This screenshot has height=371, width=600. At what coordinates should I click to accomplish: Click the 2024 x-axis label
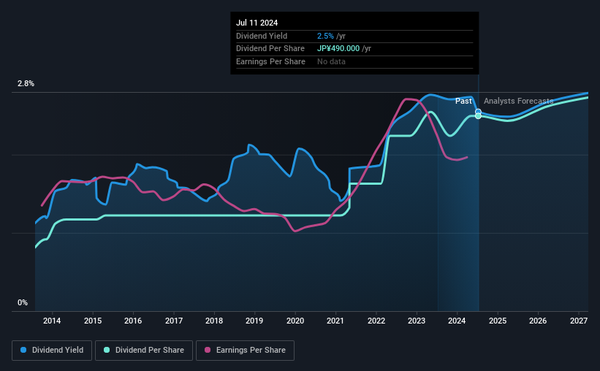pos(457,321)
